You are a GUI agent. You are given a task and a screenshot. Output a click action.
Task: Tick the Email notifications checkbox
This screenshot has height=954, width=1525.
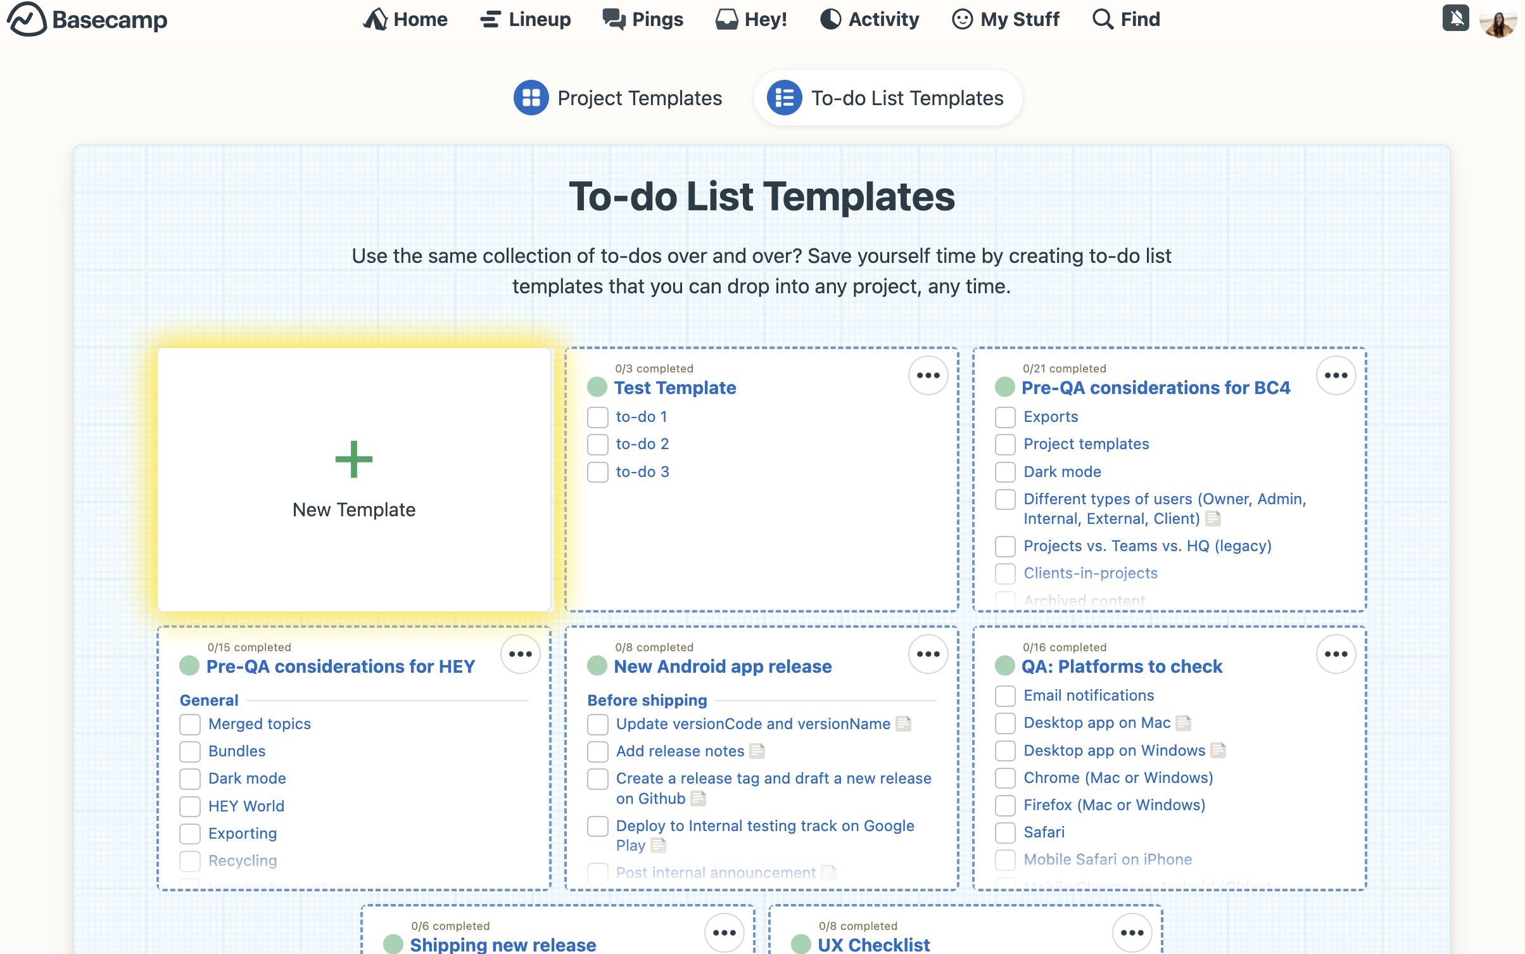[x=1005, y=696]
